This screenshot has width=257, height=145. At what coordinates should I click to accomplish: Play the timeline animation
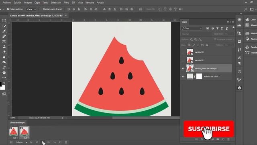pyautogui.click(x=43, y=142)
